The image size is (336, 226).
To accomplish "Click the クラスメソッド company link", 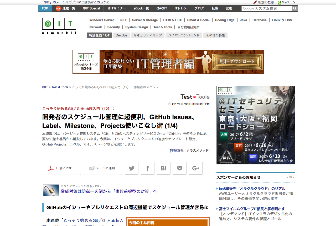I will tap(198, 151).
